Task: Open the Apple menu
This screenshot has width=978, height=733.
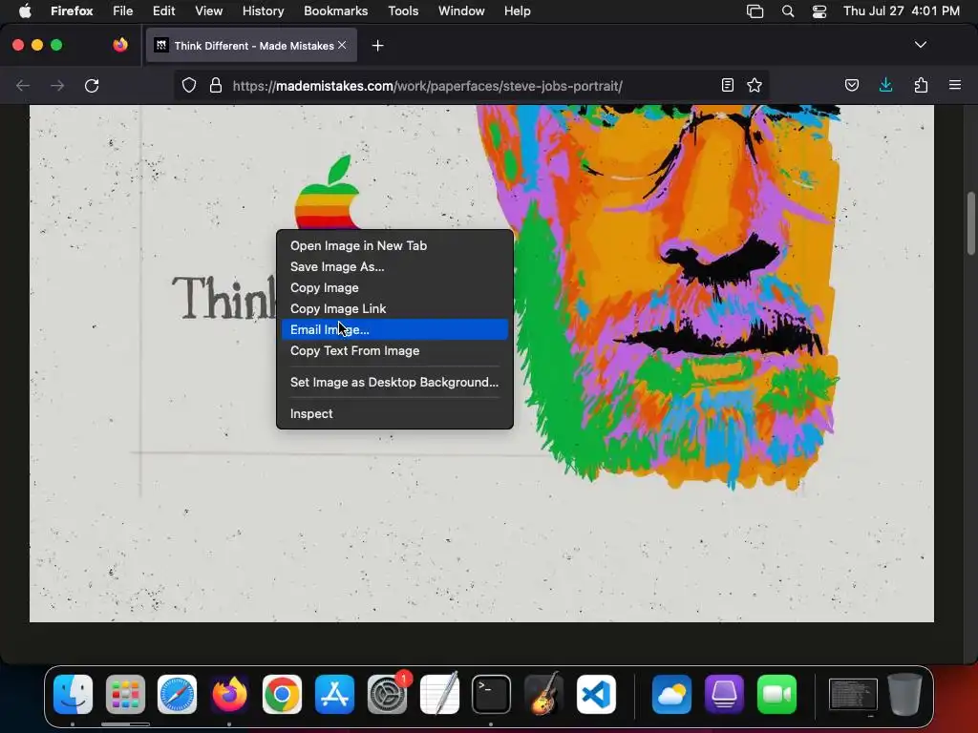Action: (25, 10)
